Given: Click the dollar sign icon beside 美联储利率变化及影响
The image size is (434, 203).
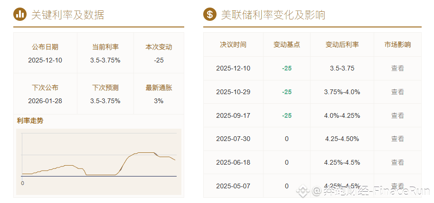Looking at the screenshot, I should coord(210,15).
